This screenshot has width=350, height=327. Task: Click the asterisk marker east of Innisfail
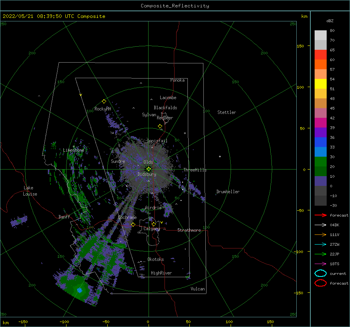(185, 133)
